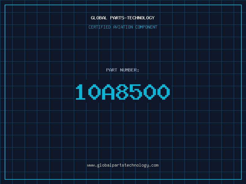This screenshot has height=184, width=246.
Task: Select the part number 10A8500
Action: click(123, 92)
